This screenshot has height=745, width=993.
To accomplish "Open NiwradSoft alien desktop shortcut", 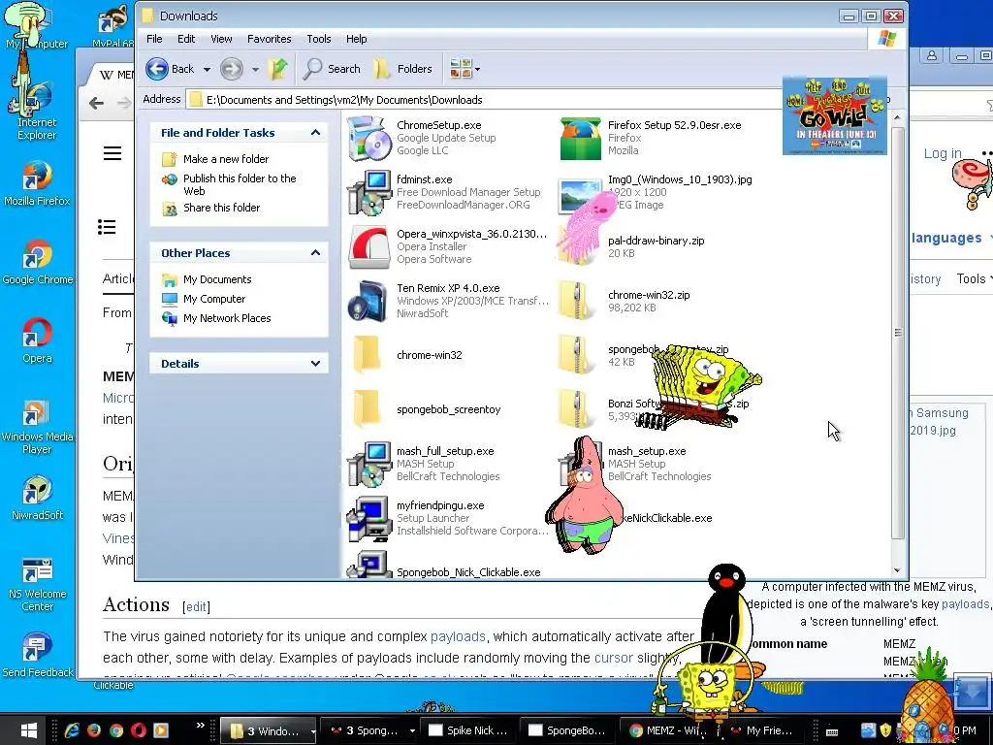I will pos(37,498).
